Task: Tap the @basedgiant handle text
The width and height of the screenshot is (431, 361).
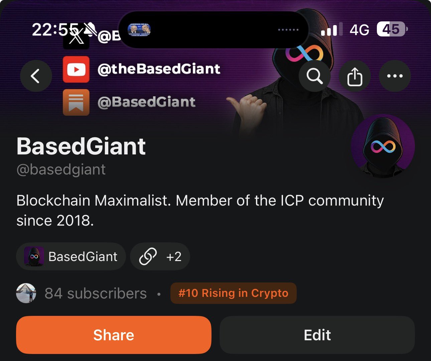Action: click(61, 169)
